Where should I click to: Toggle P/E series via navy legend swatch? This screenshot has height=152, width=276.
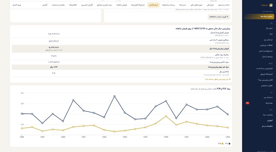[x=229, y=144]
